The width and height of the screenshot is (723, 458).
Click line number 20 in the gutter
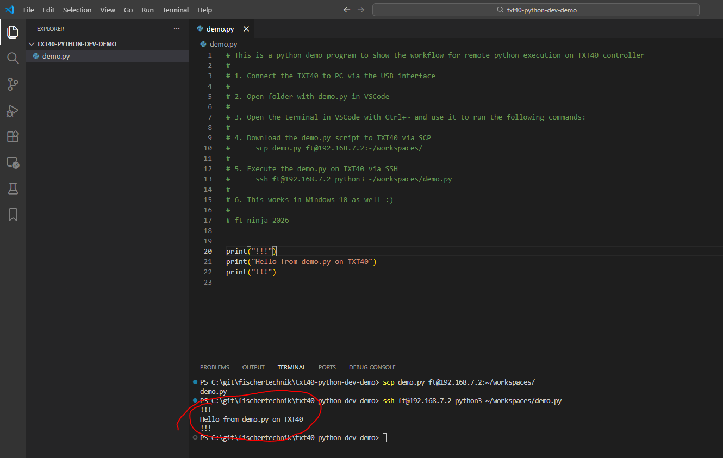tap(208, 251)
